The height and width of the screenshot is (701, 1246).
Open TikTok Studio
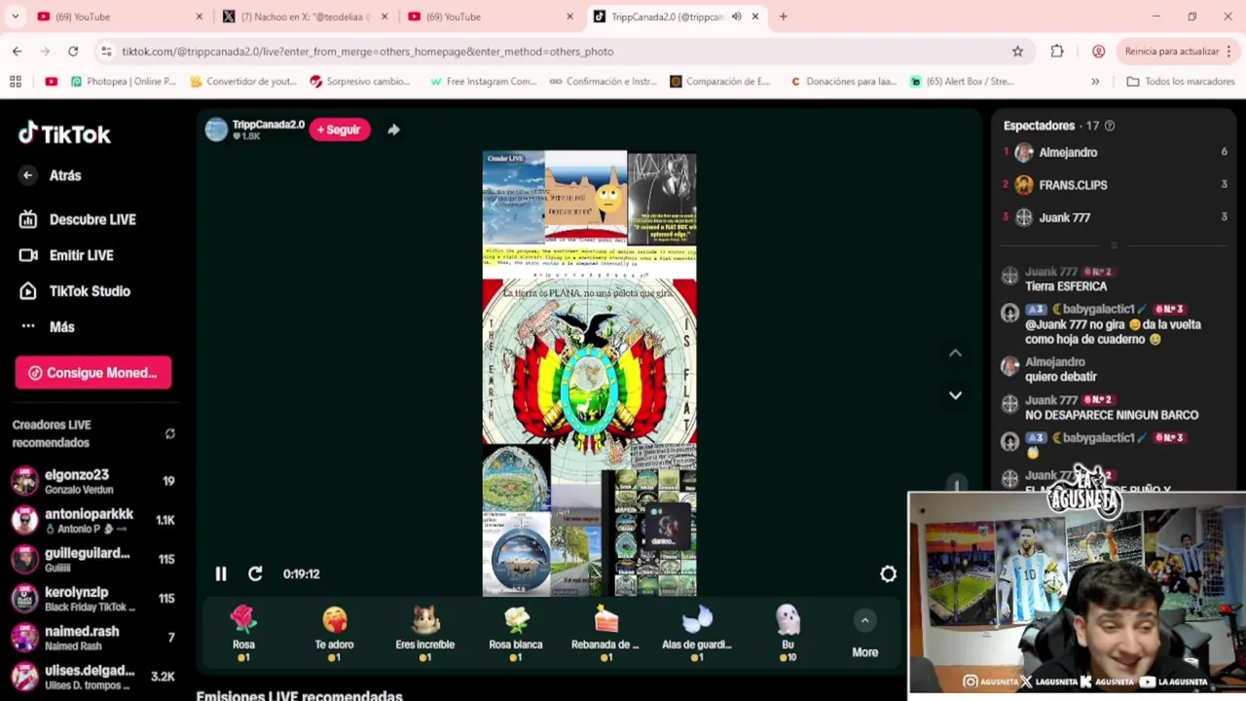click(74, 291)
